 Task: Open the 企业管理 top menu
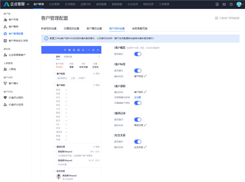[x=54, y=4]
